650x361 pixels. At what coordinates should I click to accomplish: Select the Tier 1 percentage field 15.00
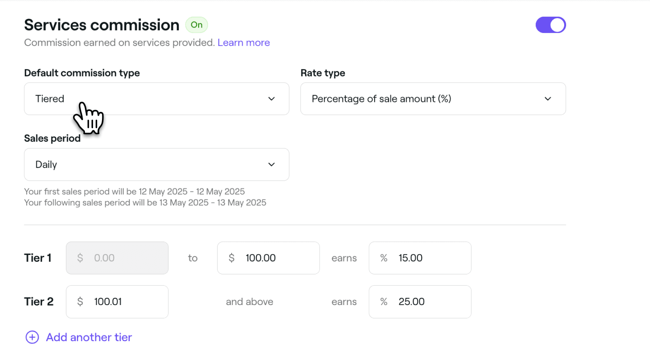click(x=427, y=258)
